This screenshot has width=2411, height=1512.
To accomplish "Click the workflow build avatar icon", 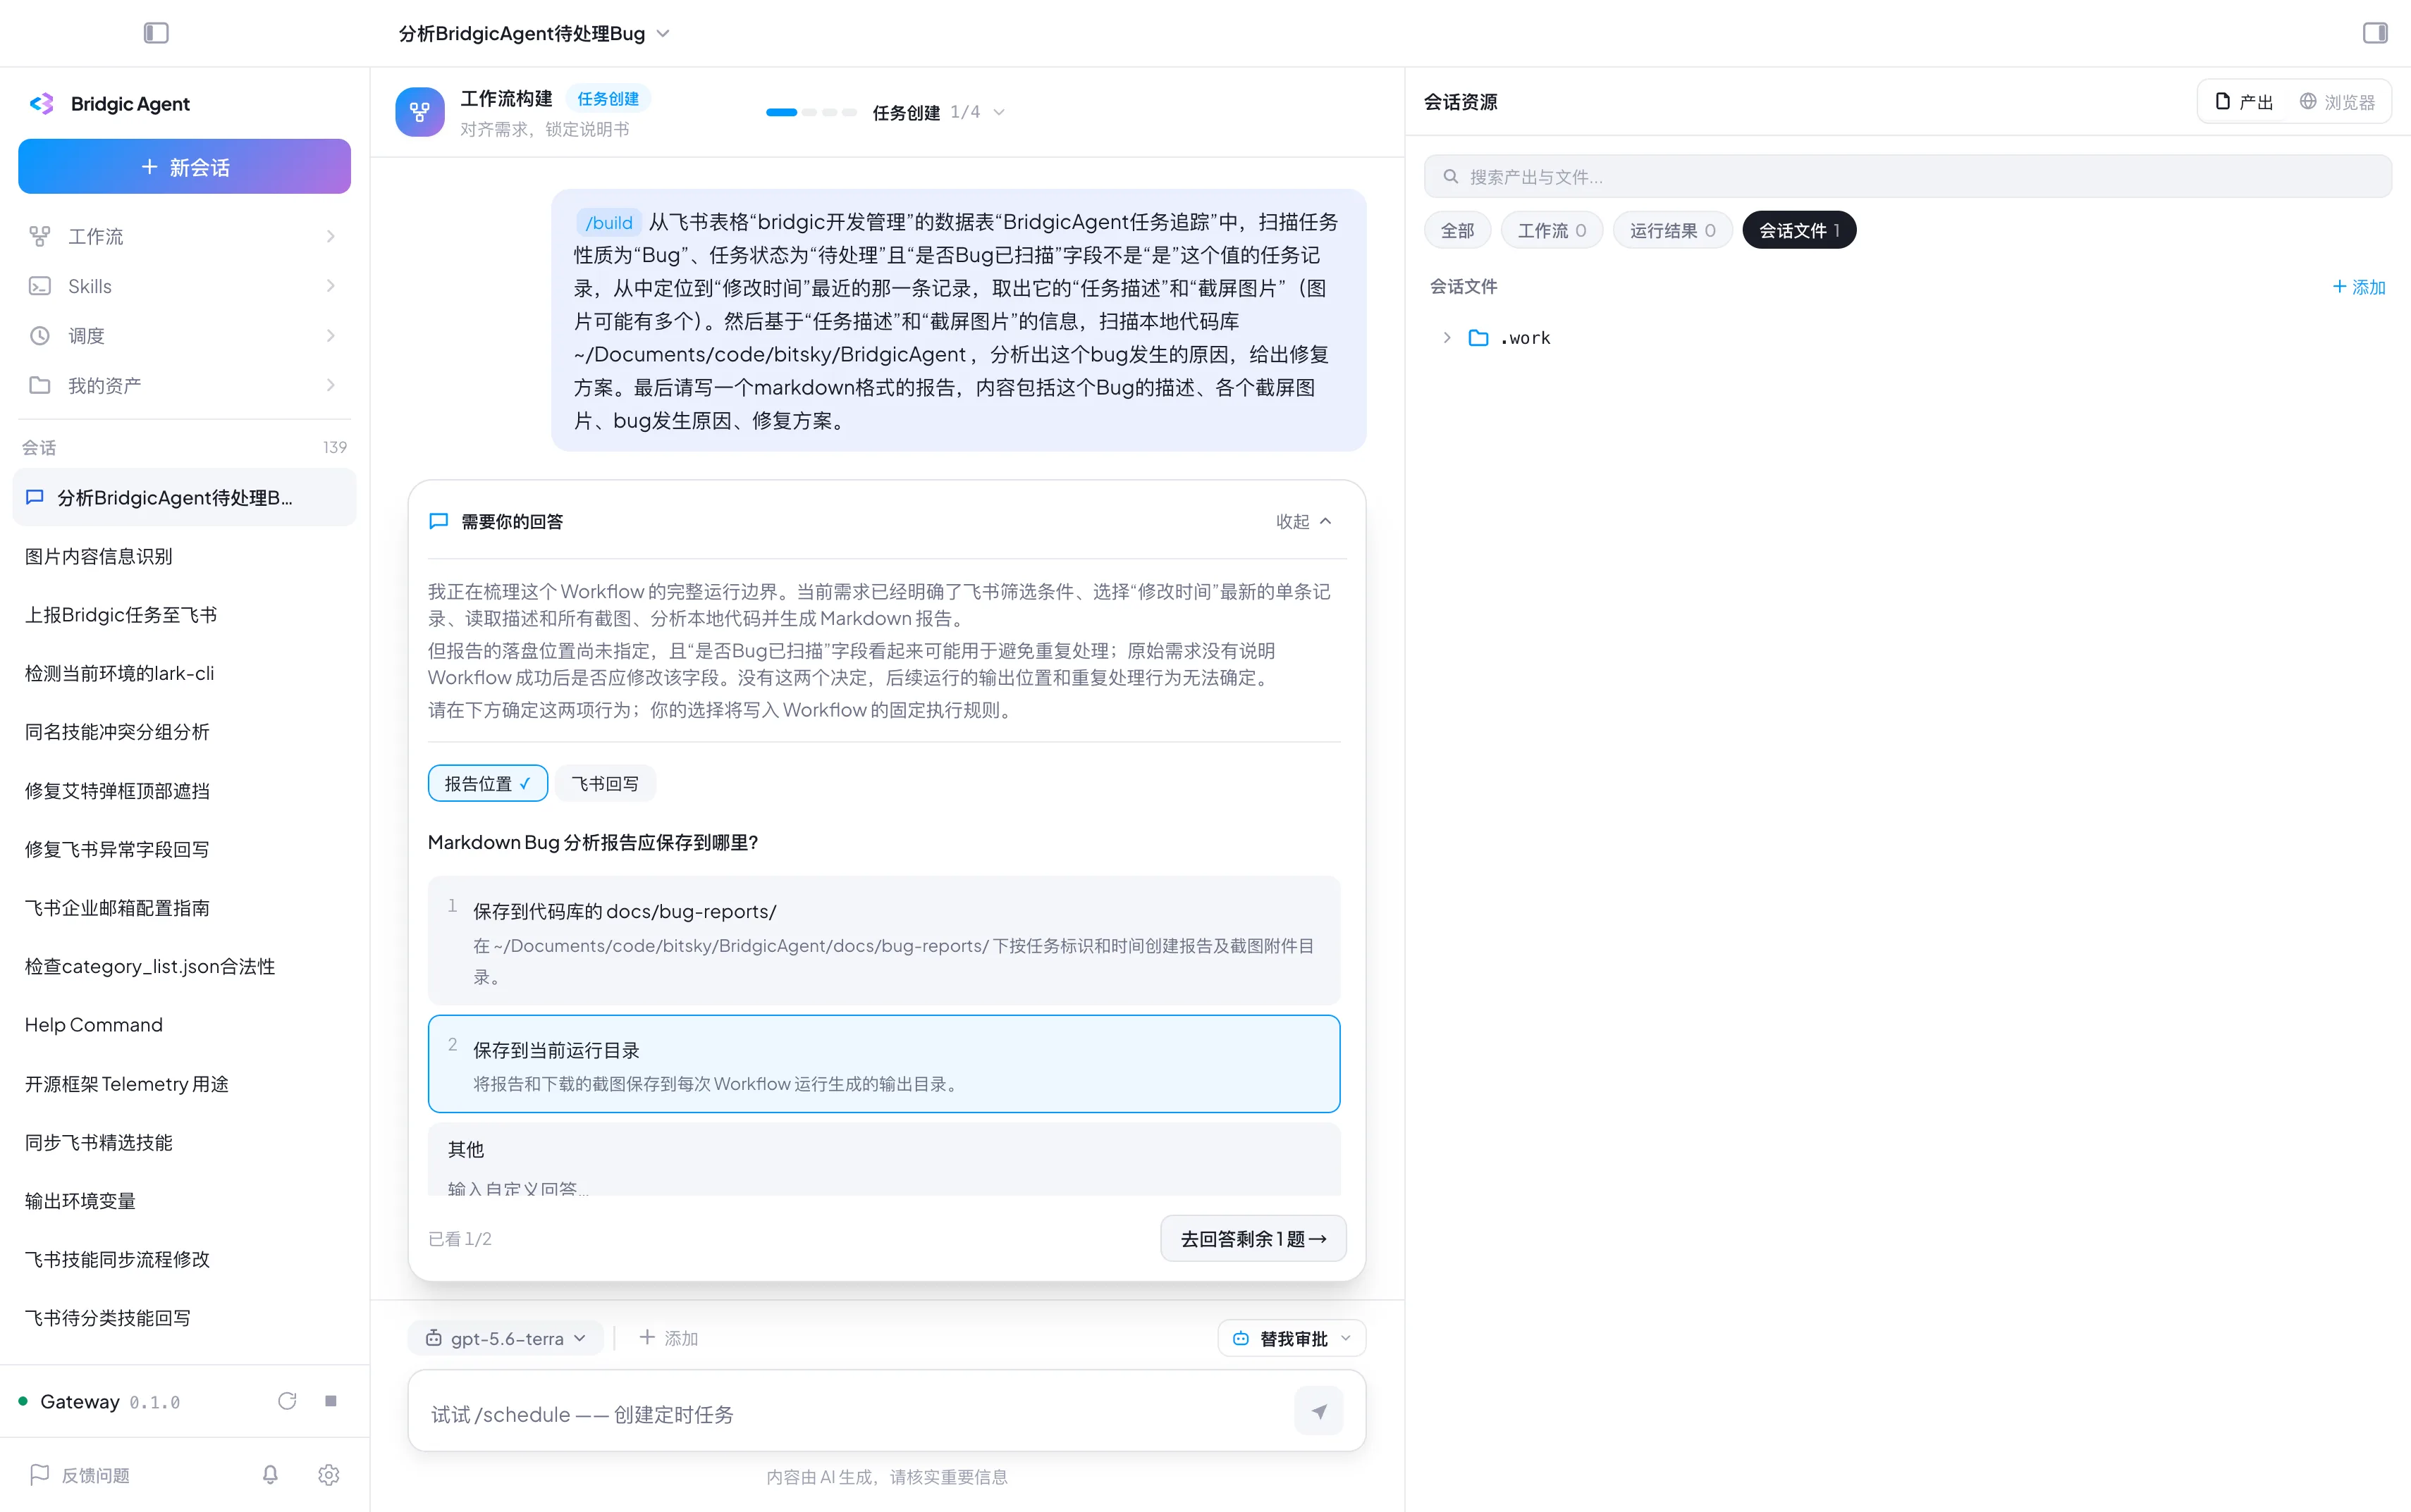I will tap(419, 112).
